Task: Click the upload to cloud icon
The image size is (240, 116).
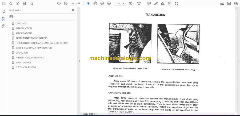Action: (x=18, y=3)
